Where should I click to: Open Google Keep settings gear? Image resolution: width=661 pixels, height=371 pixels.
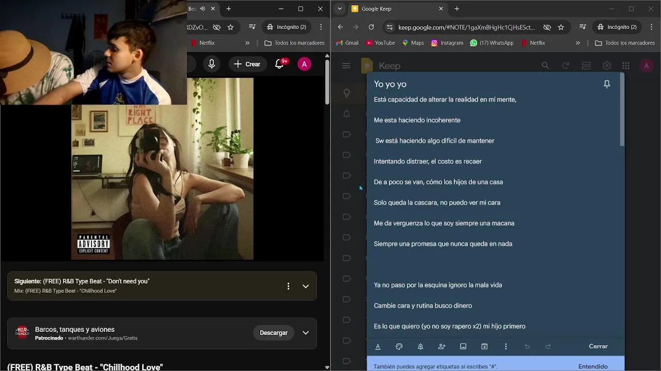click(x=607, y=65)
